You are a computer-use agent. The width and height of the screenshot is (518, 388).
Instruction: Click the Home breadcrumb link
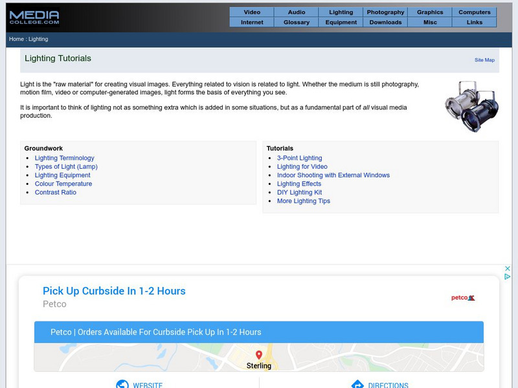click(x=16, y=39)
